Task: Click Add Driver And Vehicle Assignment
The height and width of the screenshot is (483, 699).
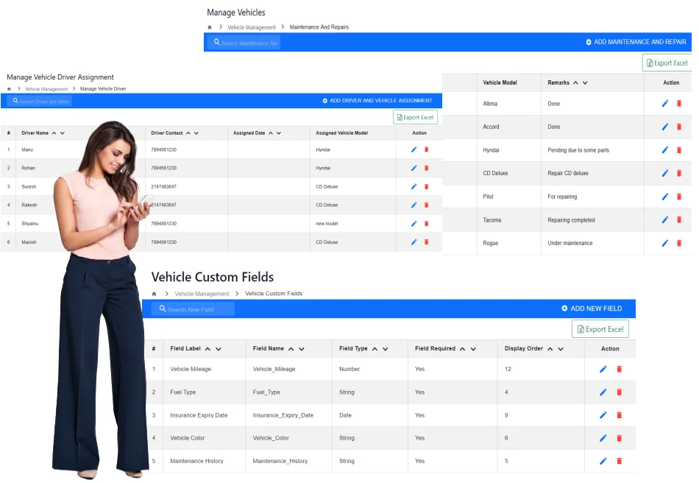Action: (x=377, y=101)
